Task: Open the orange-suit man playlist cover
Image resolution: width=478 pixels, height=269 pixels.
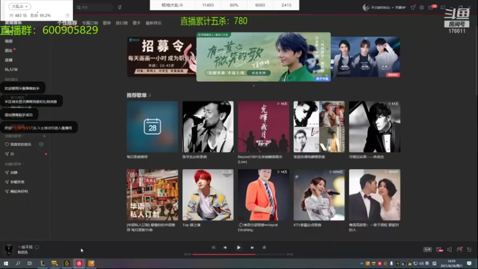Action: coord(263,195)
